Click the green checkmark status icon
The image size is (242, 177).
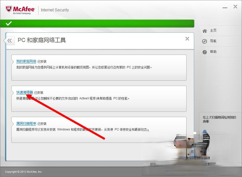[x=9, y=23]
